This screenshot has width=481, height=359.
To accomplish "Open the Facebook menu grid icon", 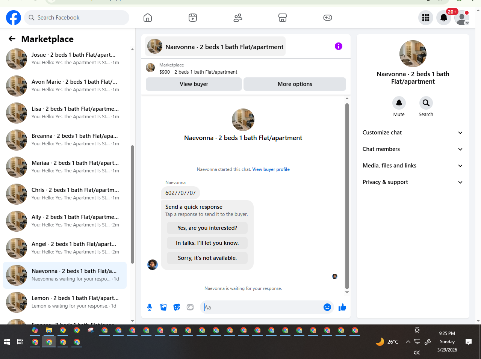I will click(x=426, y=18).
